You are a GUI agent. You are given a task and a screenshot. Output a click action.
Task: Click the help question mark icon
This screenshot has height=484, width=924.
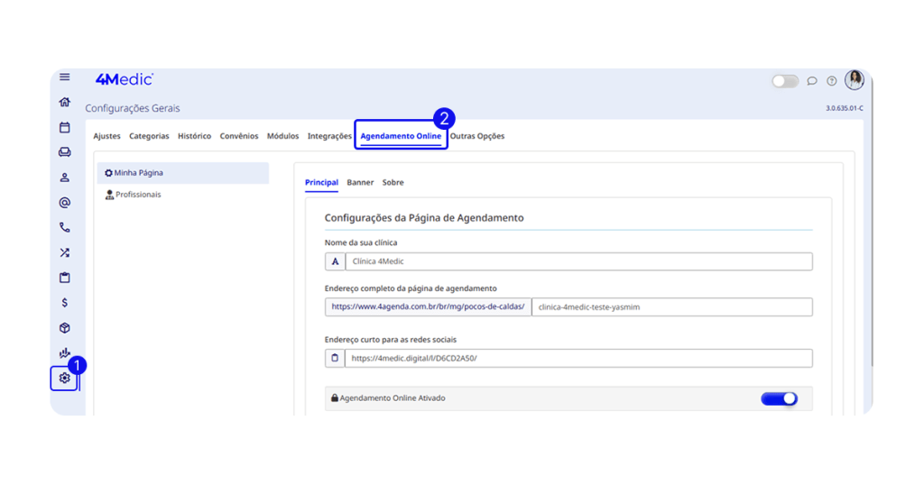[832, 81]
